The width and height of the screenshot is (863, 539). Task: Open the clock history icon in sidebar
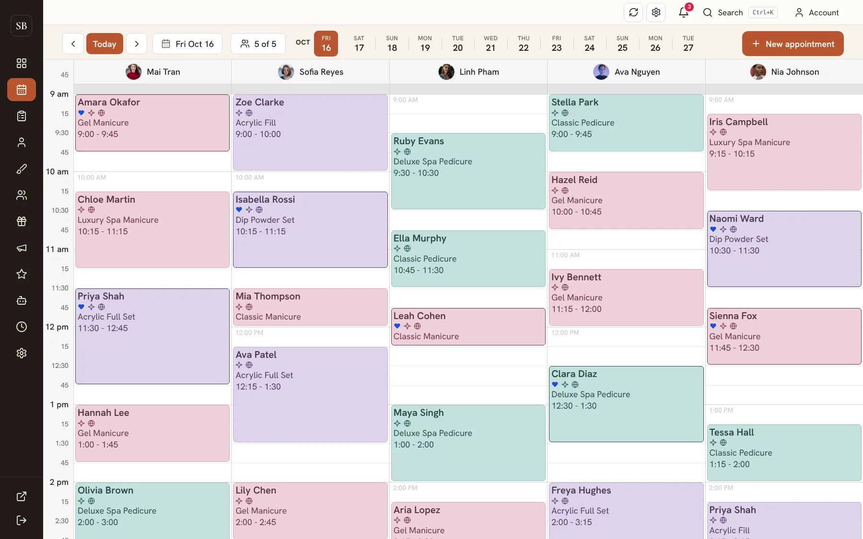pos(22,327)
